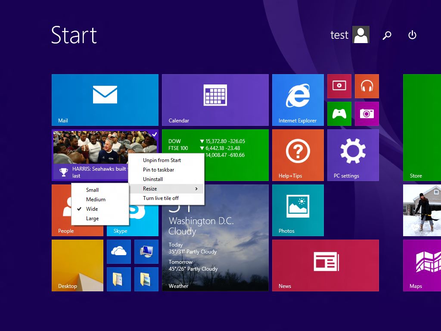Screen dimensions: 441x331
Task: Choose Unpin from Start
Action: [166, 160]
